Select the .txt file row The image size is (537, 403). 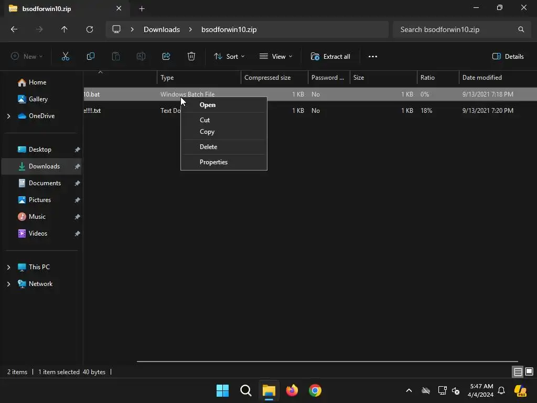pyautogui.click(x=310, y=111)
